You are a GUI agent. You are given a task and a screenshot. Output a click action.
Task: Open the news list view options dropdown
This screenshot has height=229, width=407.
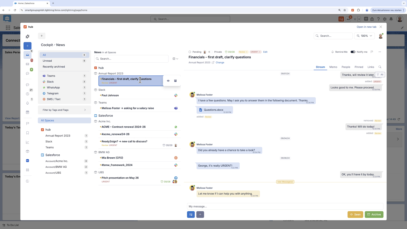pyautogui.click(x=175, y=59)
